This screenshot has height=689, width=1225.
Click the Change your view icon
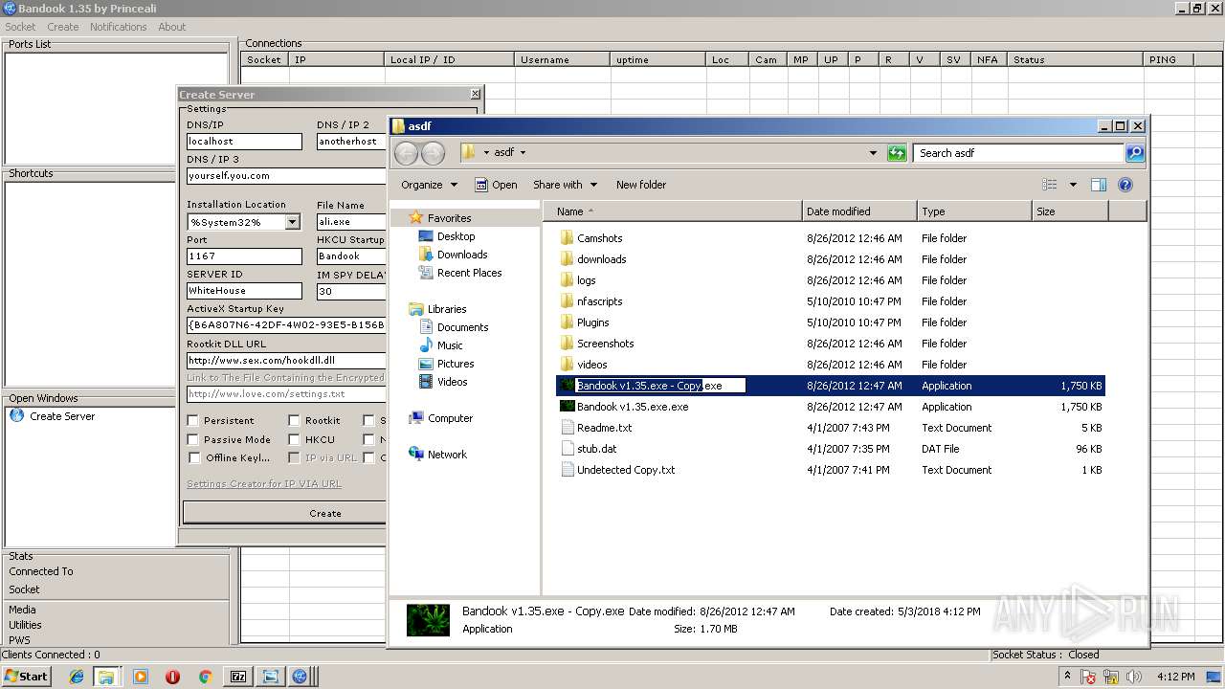point(1050,185)
